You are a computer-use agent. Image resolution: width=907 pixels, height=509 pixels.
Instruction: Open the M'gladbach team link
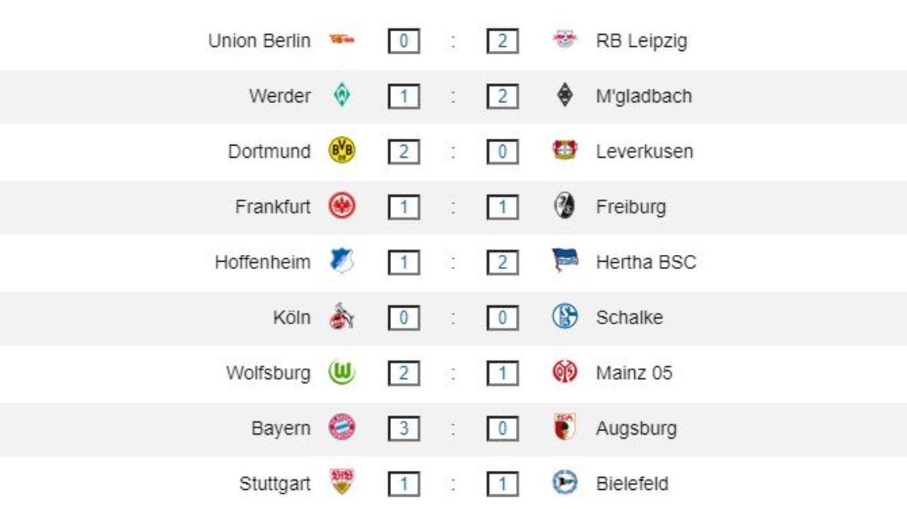tap(643, 96)
